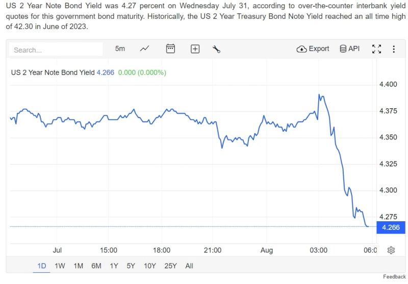
Task: Show All historical data range
Action: (x=189, y=266)
